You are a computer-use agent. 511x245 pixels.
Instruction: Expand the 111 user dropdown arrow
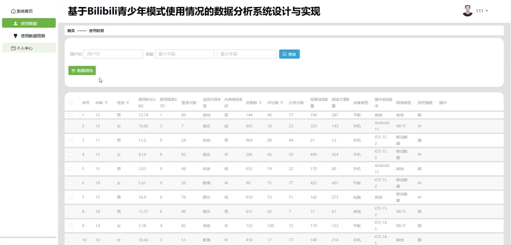[487, 11]
